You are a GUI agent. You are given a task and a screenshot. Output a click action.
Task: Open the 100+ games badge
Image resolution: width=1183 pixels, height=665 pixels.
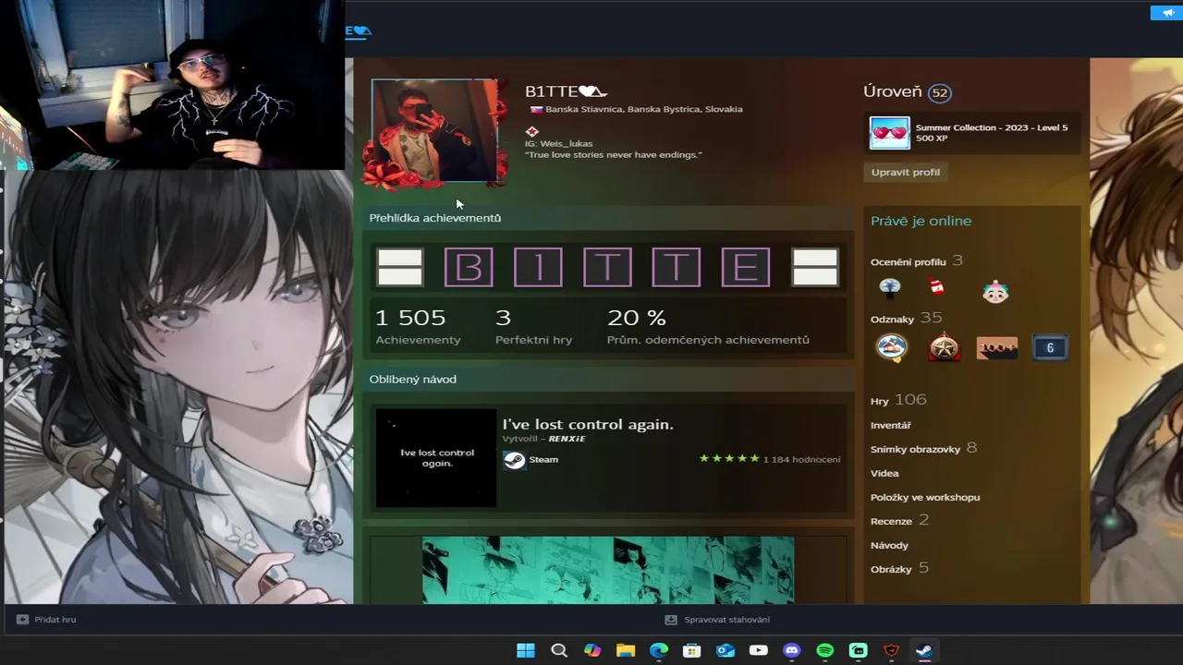(x=996, y=347)
